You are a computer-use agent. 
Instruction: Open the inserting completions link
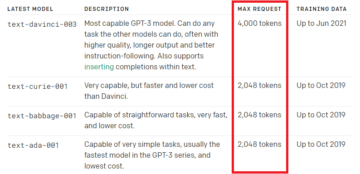tap(99, 67)
